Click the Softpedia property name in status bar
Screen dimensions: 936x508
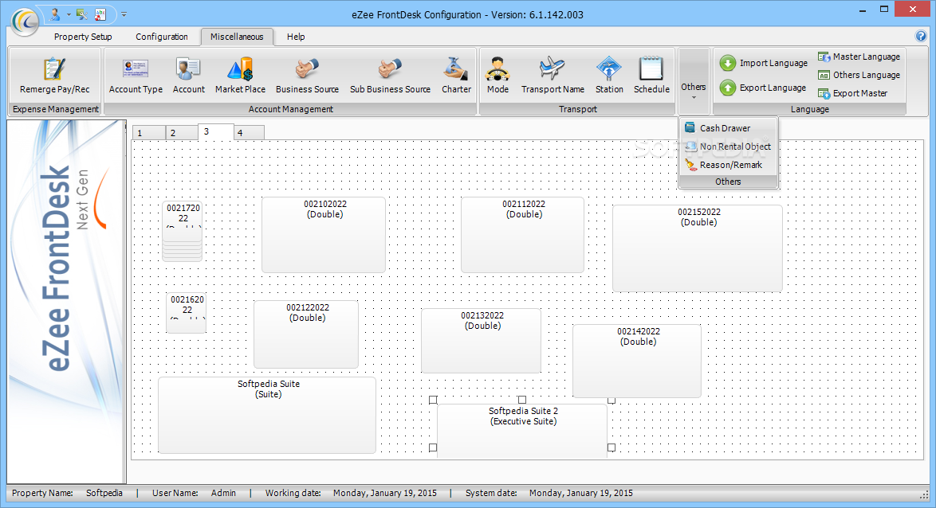tap(104, 493)
